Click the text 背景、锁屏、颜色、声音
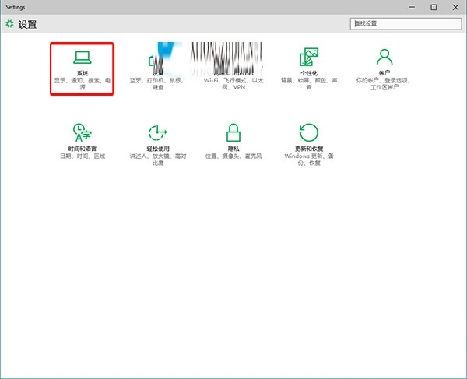The height and width of the screenshot is (379, 467). (x=309, y=84)
